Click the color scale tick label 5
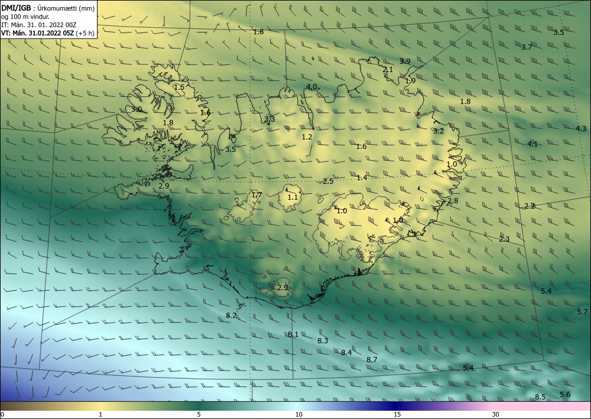Viewport: 591px width, 419px height. [199, 414]
